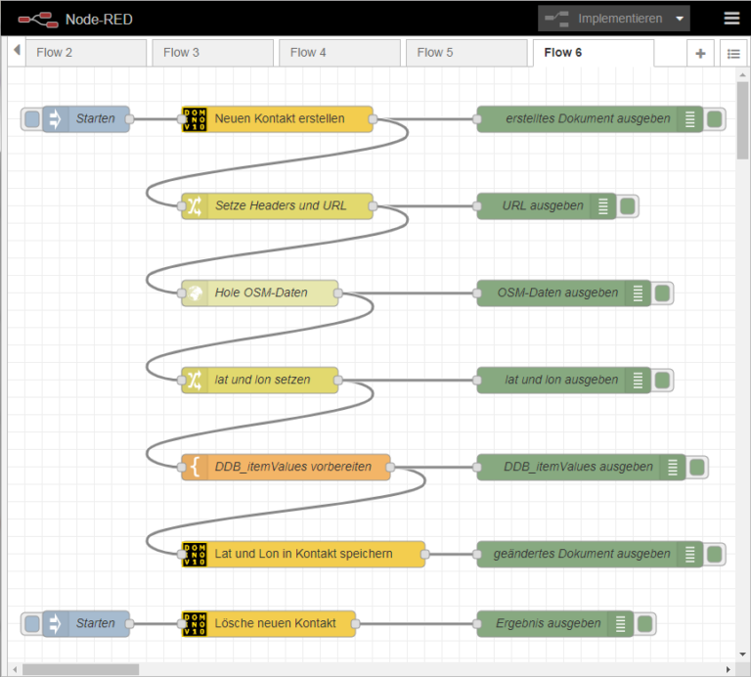Click the globe icon on Hole OSM-Daten

195,293
